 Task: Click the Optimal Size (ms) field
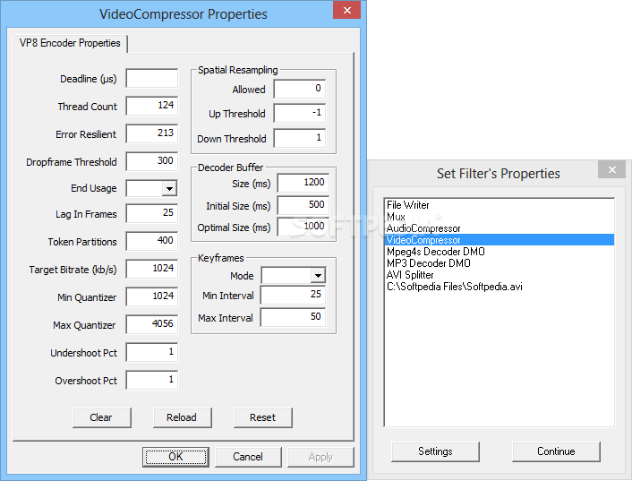point(303,227)
